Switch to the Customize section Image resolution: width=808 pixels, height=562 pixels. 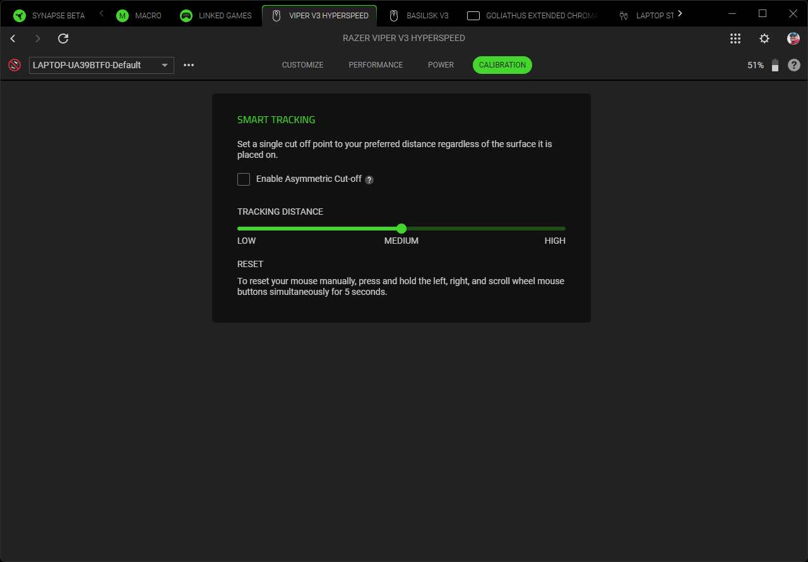click(302, 65)
